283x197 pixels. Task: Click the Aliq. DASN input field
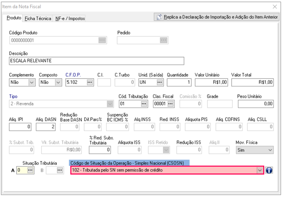46,128
